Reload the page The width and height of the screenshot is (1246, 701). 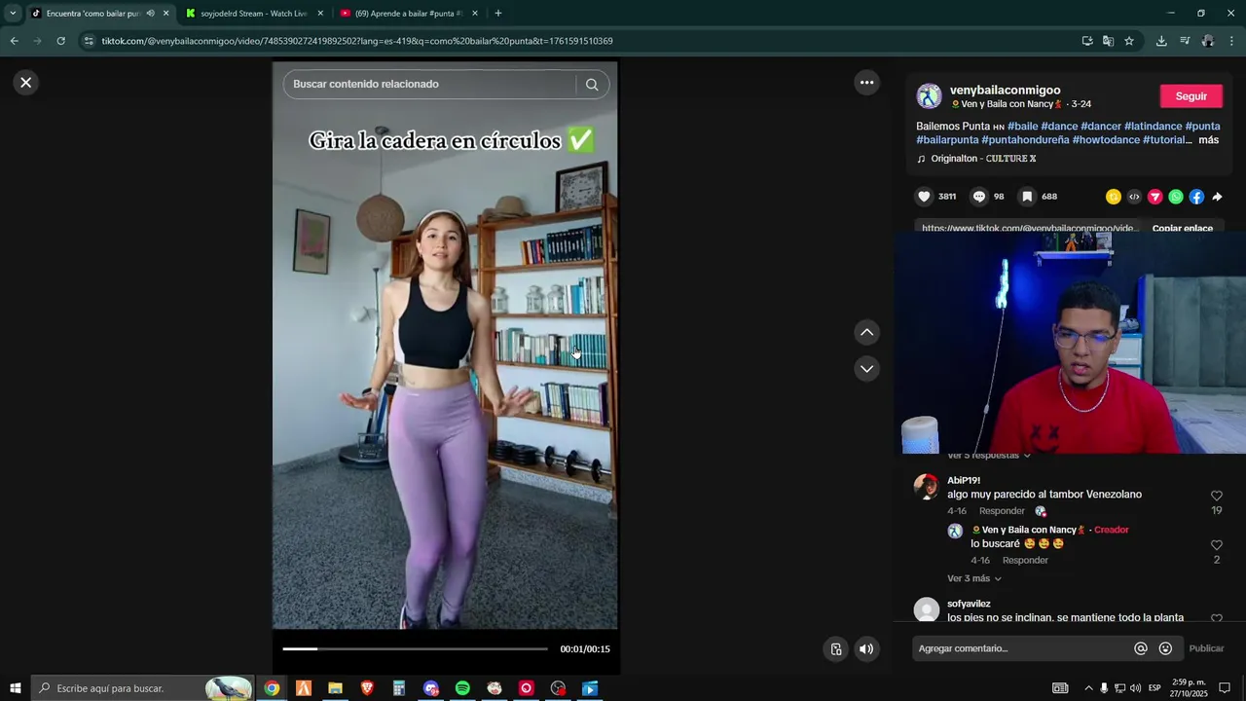[x=60, y=41]
